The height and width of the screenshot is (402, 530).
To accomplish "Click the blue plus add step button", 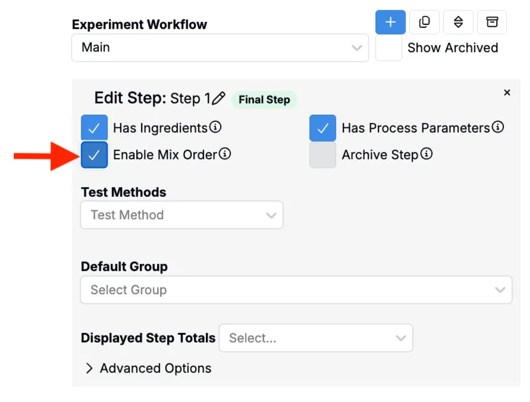I will point(390,22).
